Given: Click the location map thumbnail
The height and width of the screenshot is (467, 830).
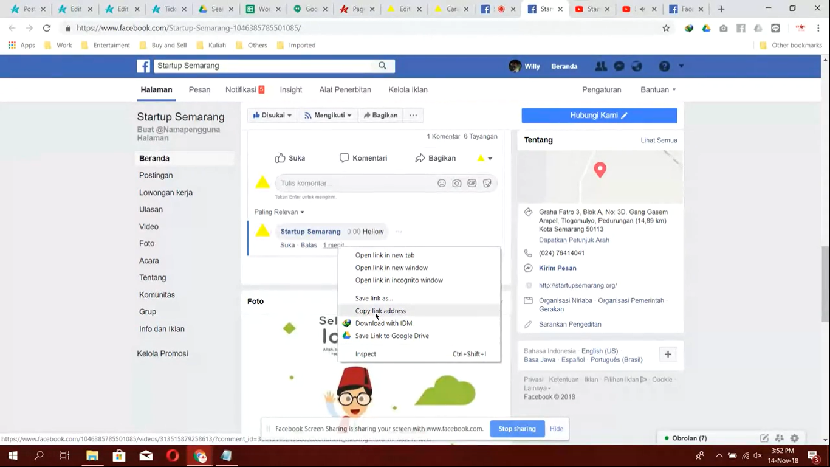Looking at the screenshot, I should [600, 177].
